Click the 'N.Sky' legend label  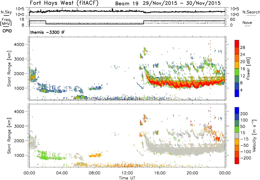6,12
